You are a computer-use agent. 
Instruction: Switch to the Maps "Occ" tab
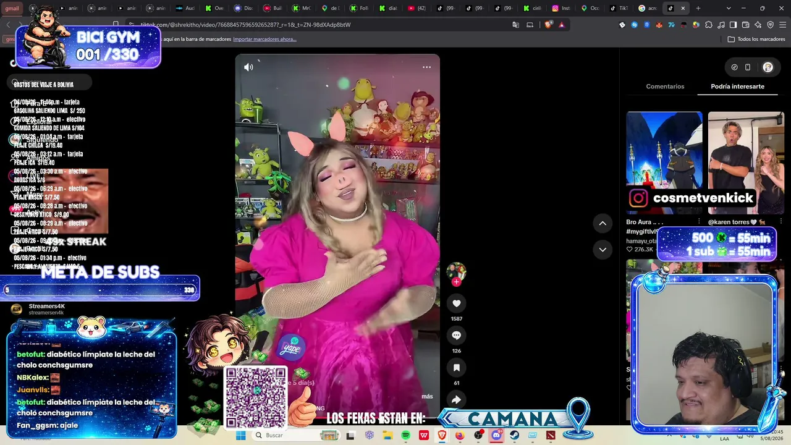(590, 8)
